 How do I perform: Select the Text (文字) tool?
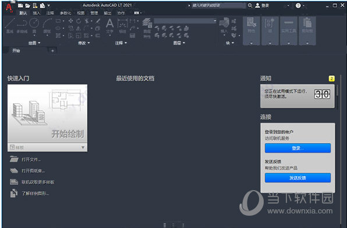point(110,26)
